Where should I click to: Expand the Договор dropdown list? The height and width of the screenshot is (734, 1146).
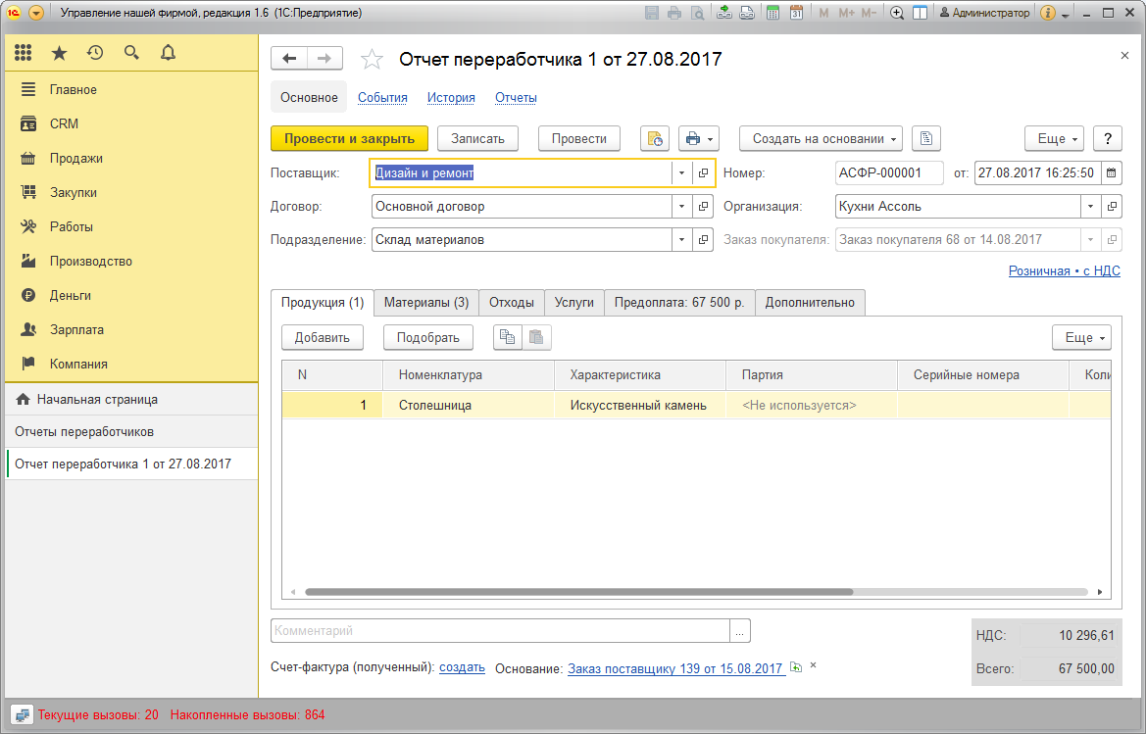(x=681, y=207)
